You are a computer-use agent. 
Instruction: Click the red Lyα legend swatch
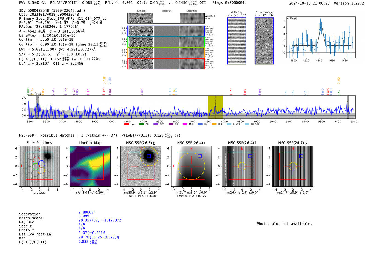127,124
